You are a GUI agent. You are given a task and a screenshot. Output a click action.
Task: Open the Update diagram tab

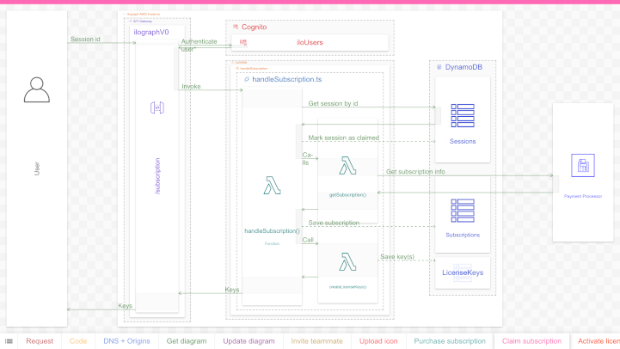click(x=249, y=341)
